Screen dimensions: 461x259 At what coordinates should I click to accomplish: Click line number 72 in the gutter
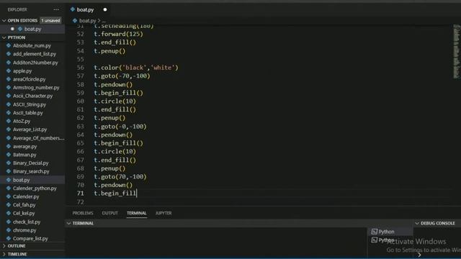[x=80, y=201]
